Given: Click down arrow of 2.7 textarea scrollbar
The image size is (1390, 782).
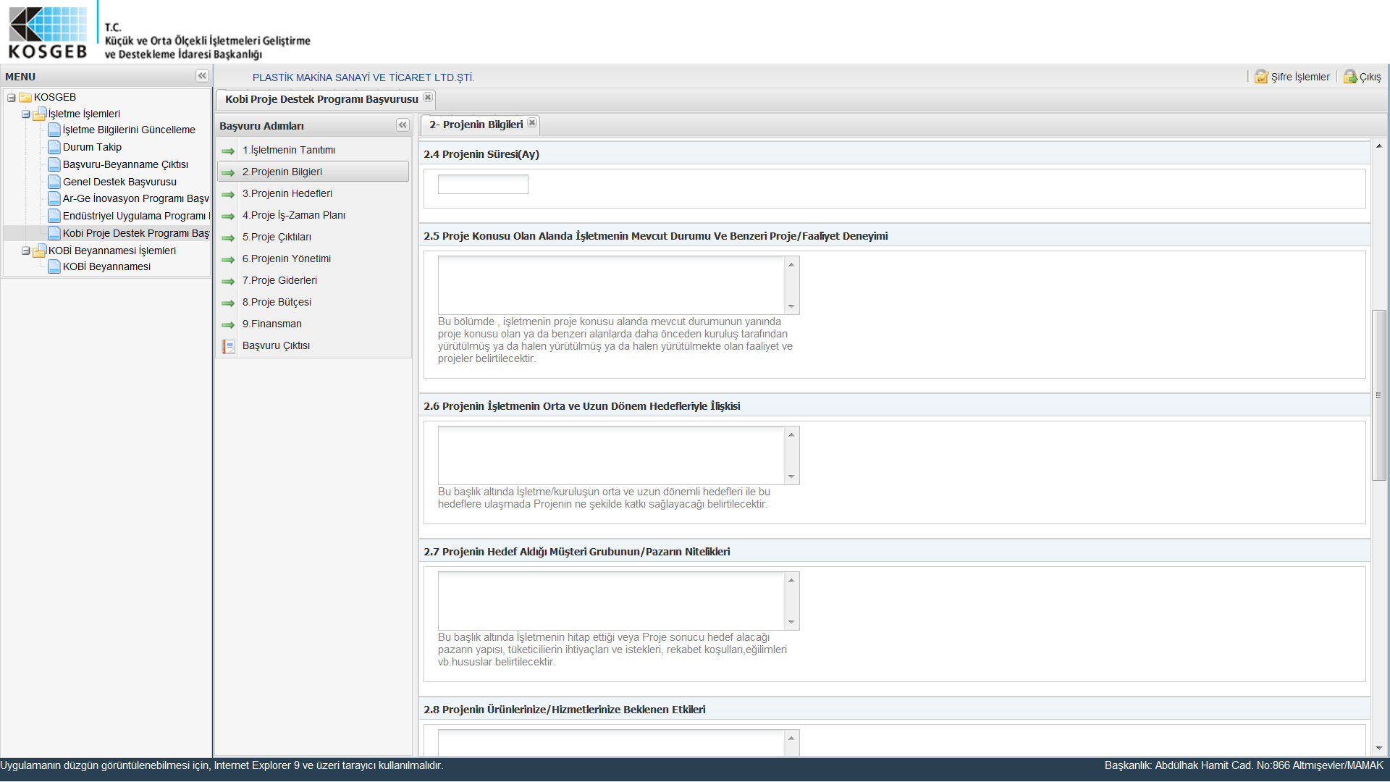Looking at the screenshot, I should point(791,622).
